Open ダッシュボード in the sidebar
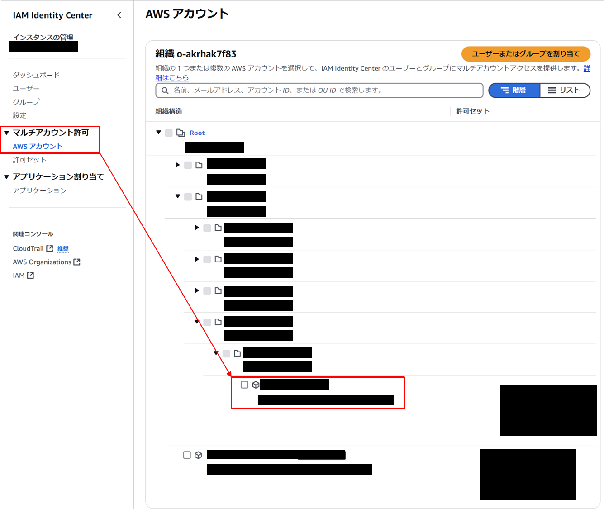This screenshot has height=509, width=604. 36,75
